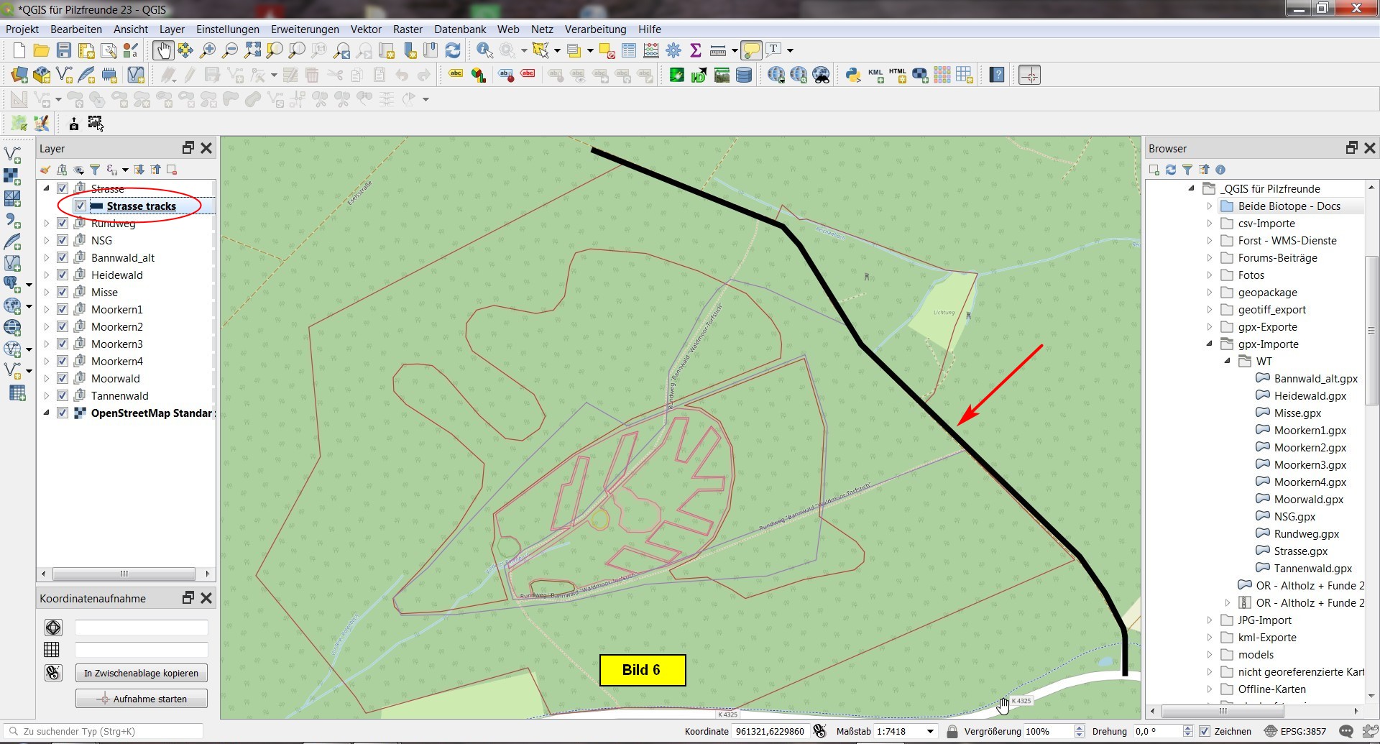The image size is (1380, 744).
Task: Uncheck the Heidewald layer checkbox
Action: click(x=63, y=275)
